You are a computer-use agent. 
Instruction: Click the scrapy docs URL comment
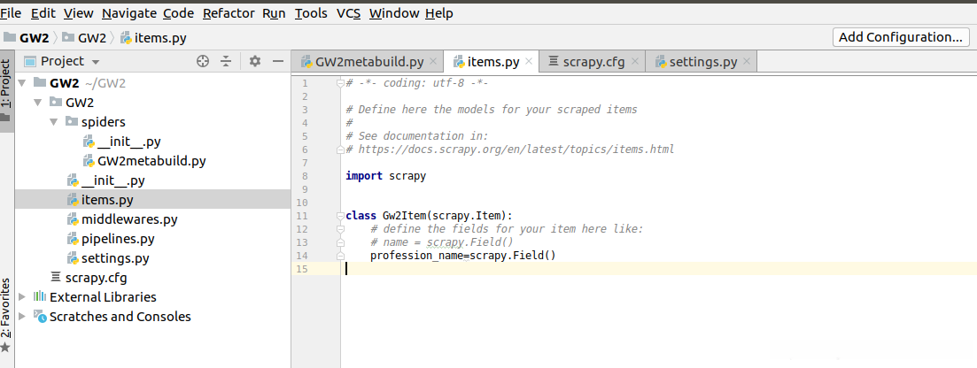point(510,149)
